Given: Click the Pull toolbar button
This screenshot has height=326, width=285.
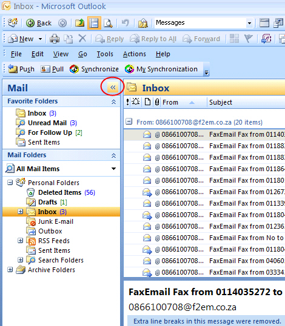Looking at the screenshot, I should (52, 69).
